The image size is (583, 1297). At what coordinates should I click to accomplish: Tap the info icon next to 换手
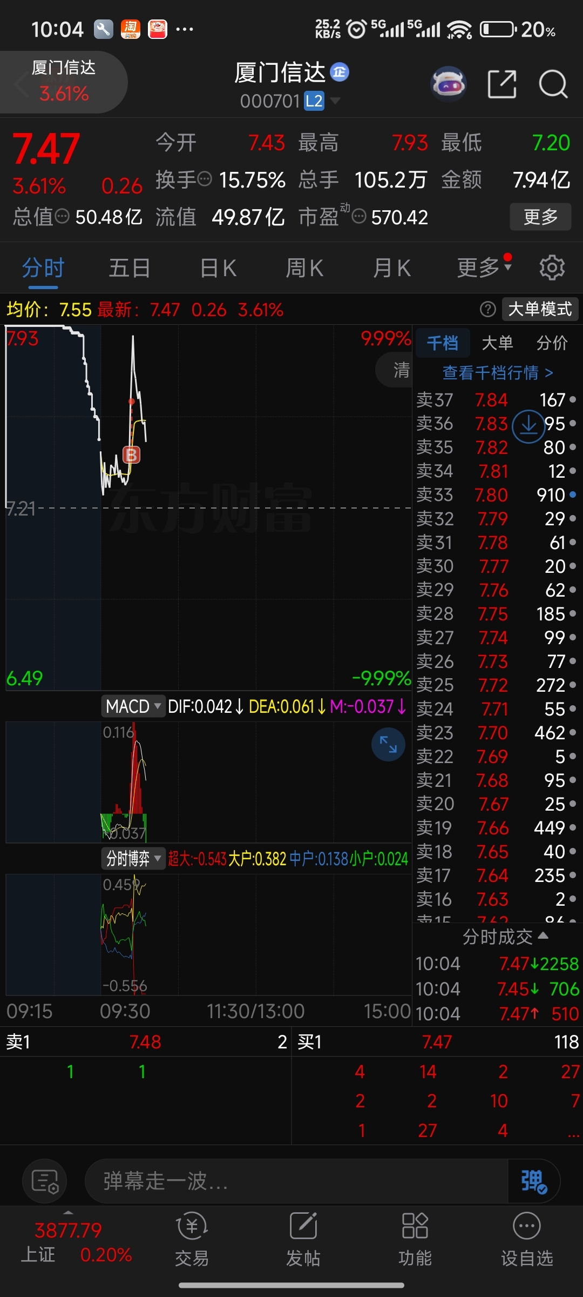click(x=205, y=179)
